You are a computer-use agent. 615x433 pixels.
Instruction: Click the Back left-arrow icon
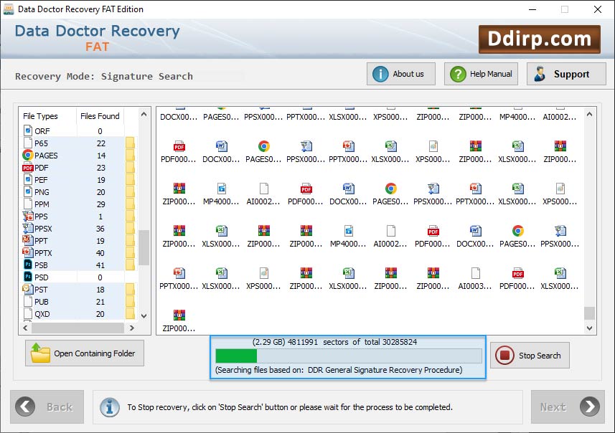(25, 406)
